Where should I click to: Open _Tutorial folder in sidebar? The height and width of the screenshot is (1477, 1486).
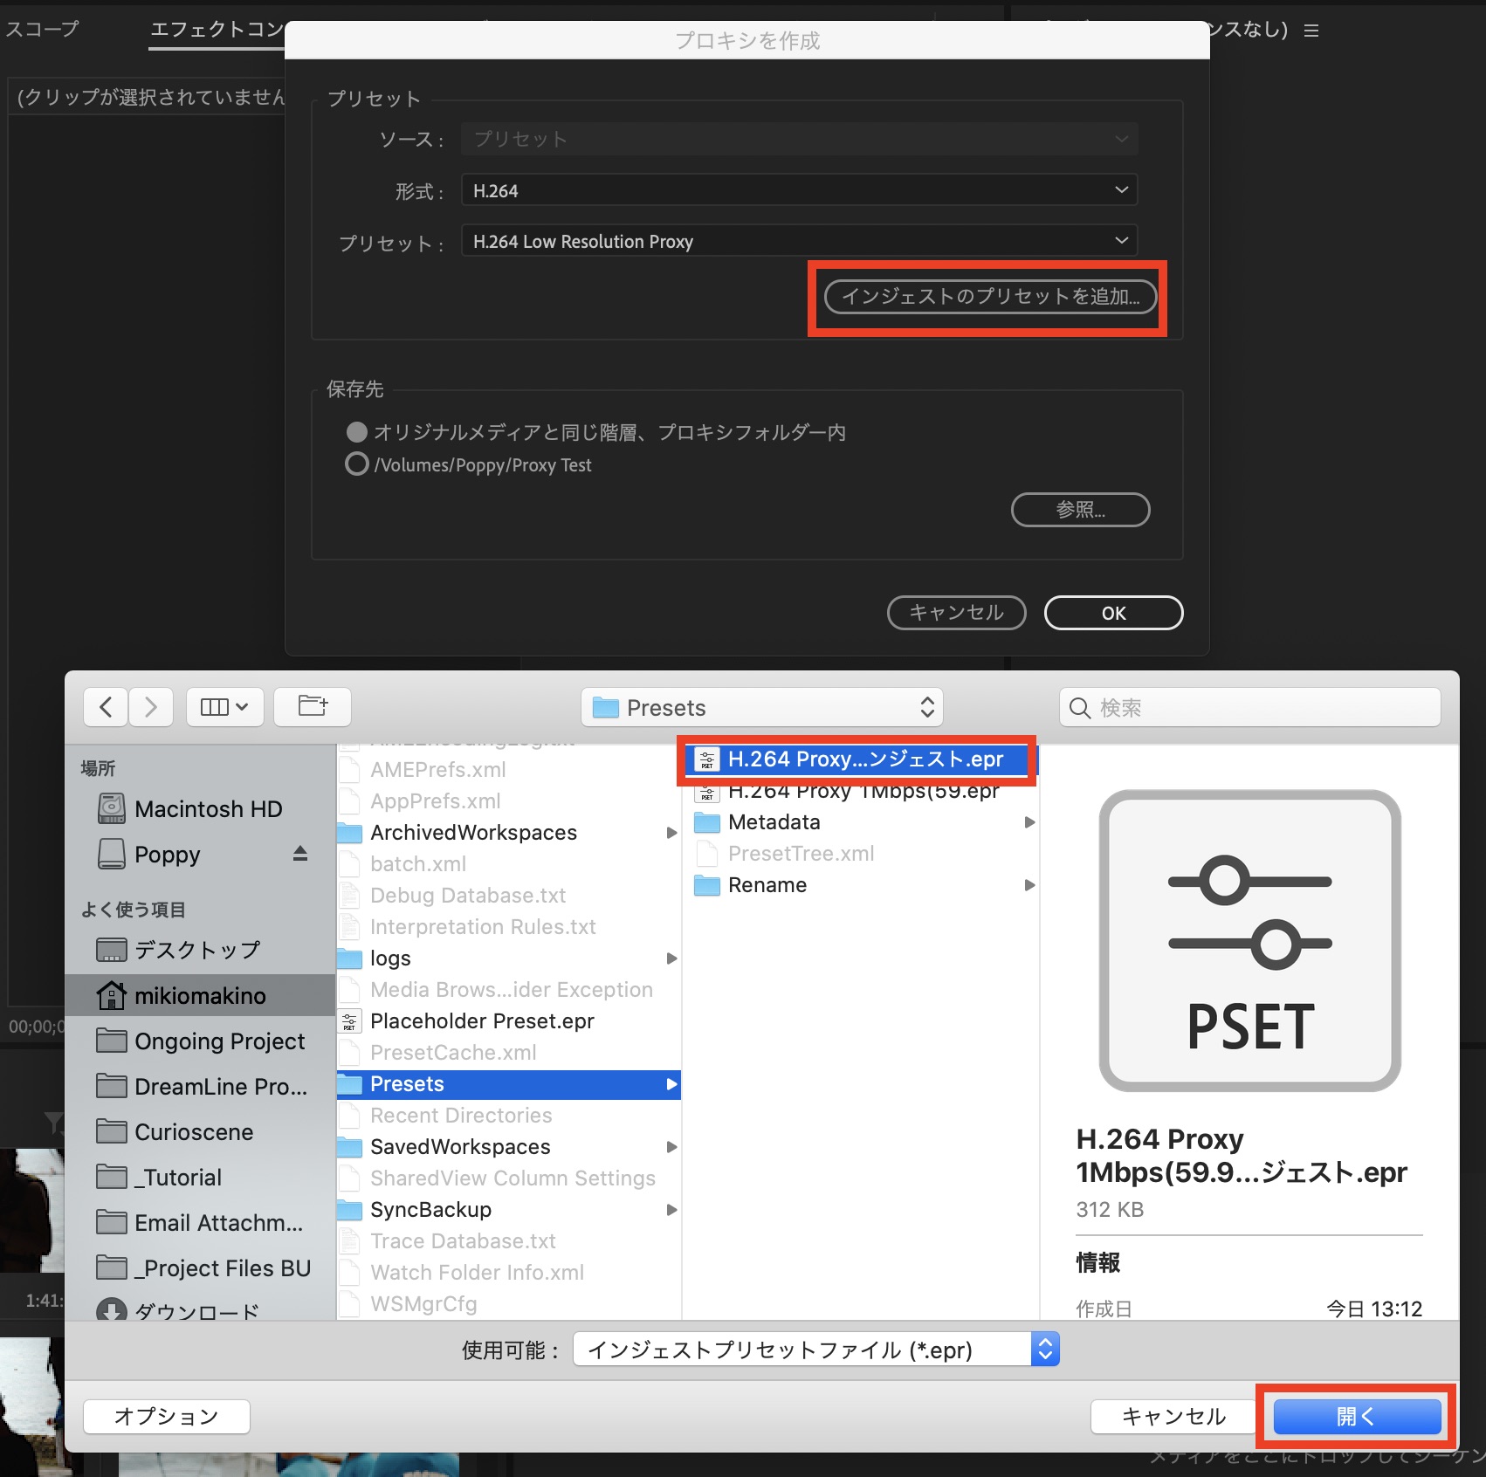(160, 1178)
